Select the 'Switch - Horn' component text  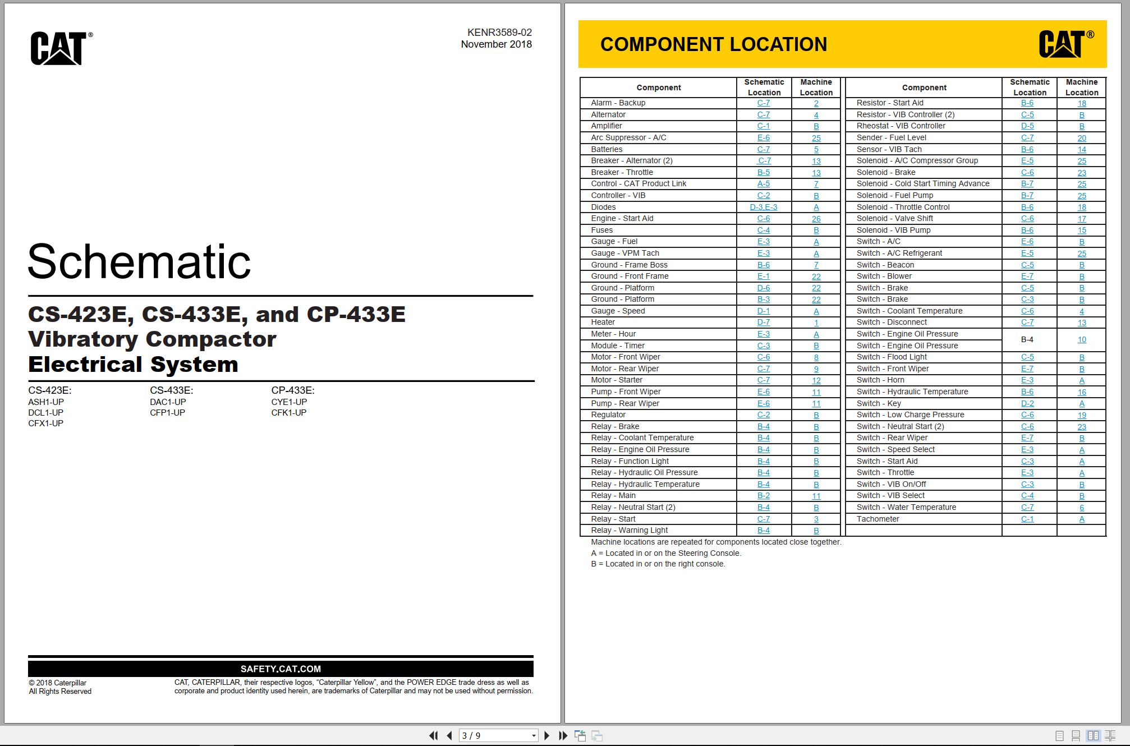pos(880,380)
